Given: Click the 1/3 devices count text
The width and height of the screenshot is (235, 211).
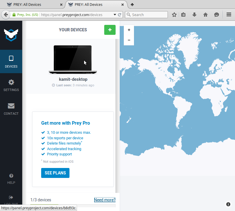Looking at the screenshot, I should [41, 200].
